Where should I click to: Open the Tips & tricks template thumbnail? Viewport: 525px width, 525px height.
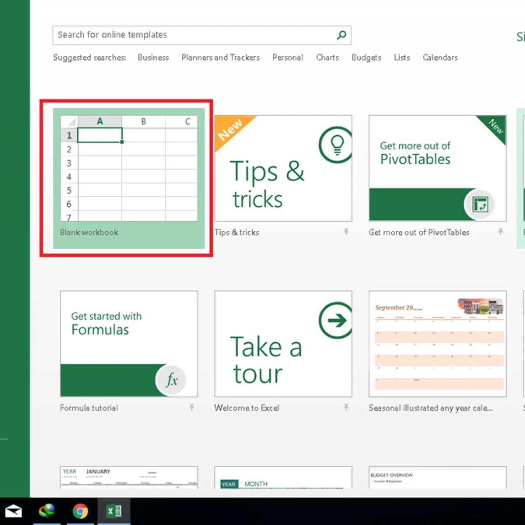pos(283,168)
